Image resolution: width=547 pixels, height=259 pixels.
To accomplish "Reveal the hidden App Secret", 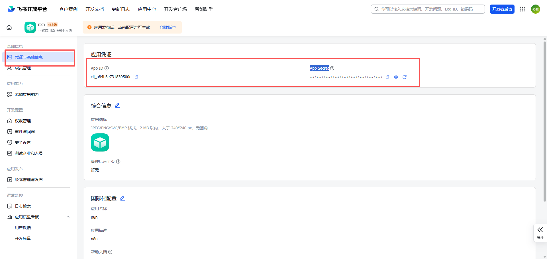I will (x=396, y=77).
